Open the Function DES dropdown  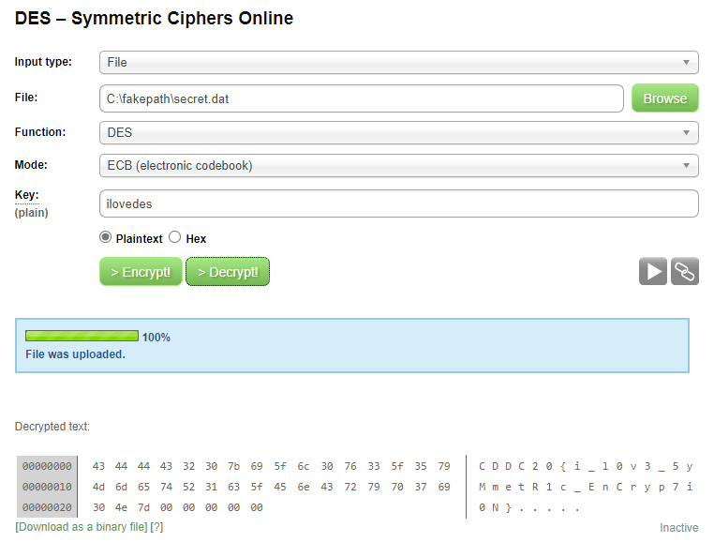pyautogui.click(x=399, y=132)
